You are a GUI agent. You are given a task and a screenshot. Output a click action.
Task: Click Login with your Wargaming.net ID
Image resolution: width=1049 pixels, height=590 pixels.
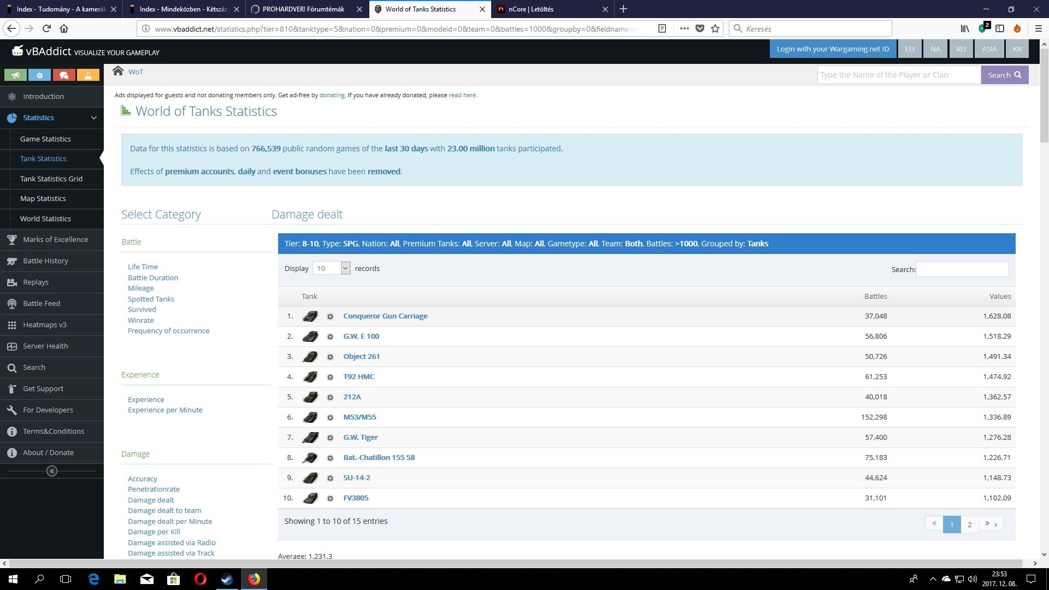pyautogui.click(x=833, y=49)
